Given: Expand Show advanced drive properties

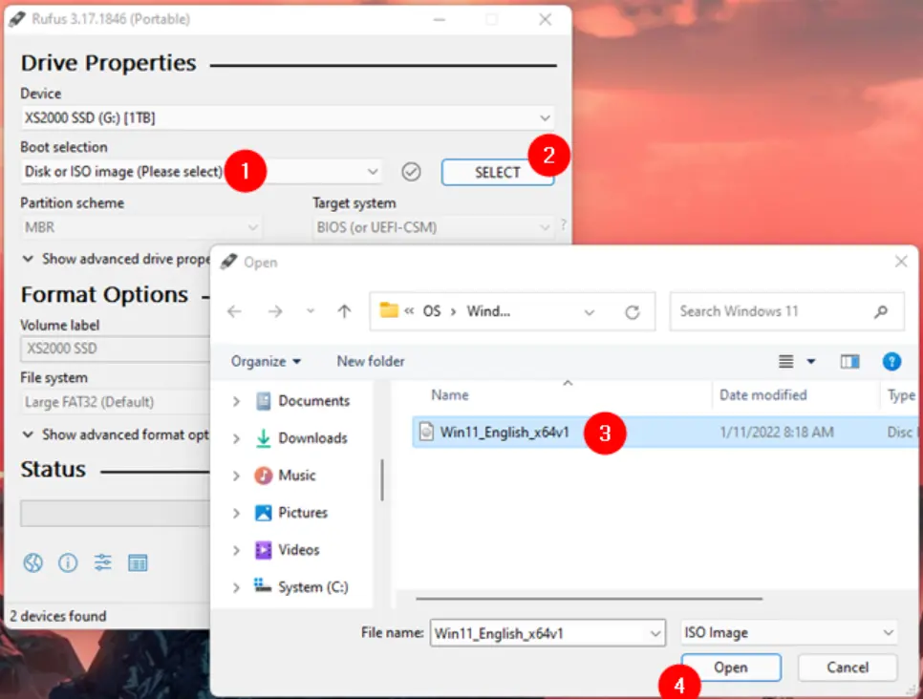Looking at the screenshot, I should (x=116, y=259).
